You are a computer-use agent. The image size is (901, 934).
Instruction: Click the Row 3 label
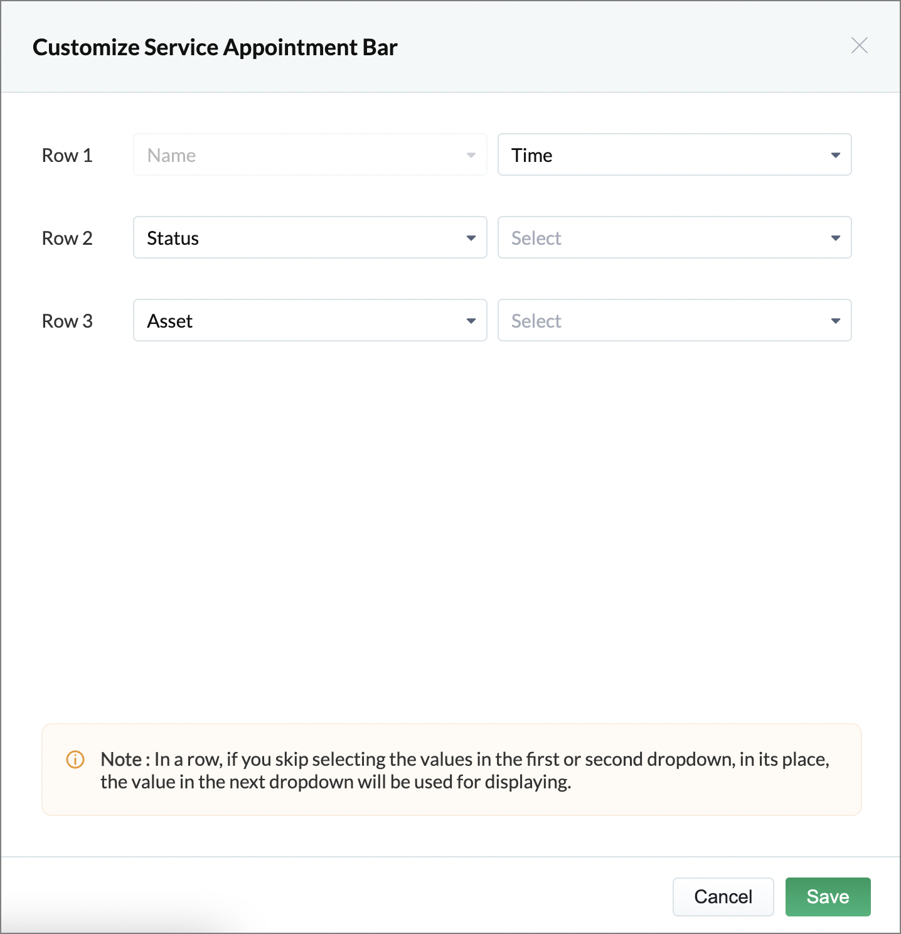pos(67,321)
